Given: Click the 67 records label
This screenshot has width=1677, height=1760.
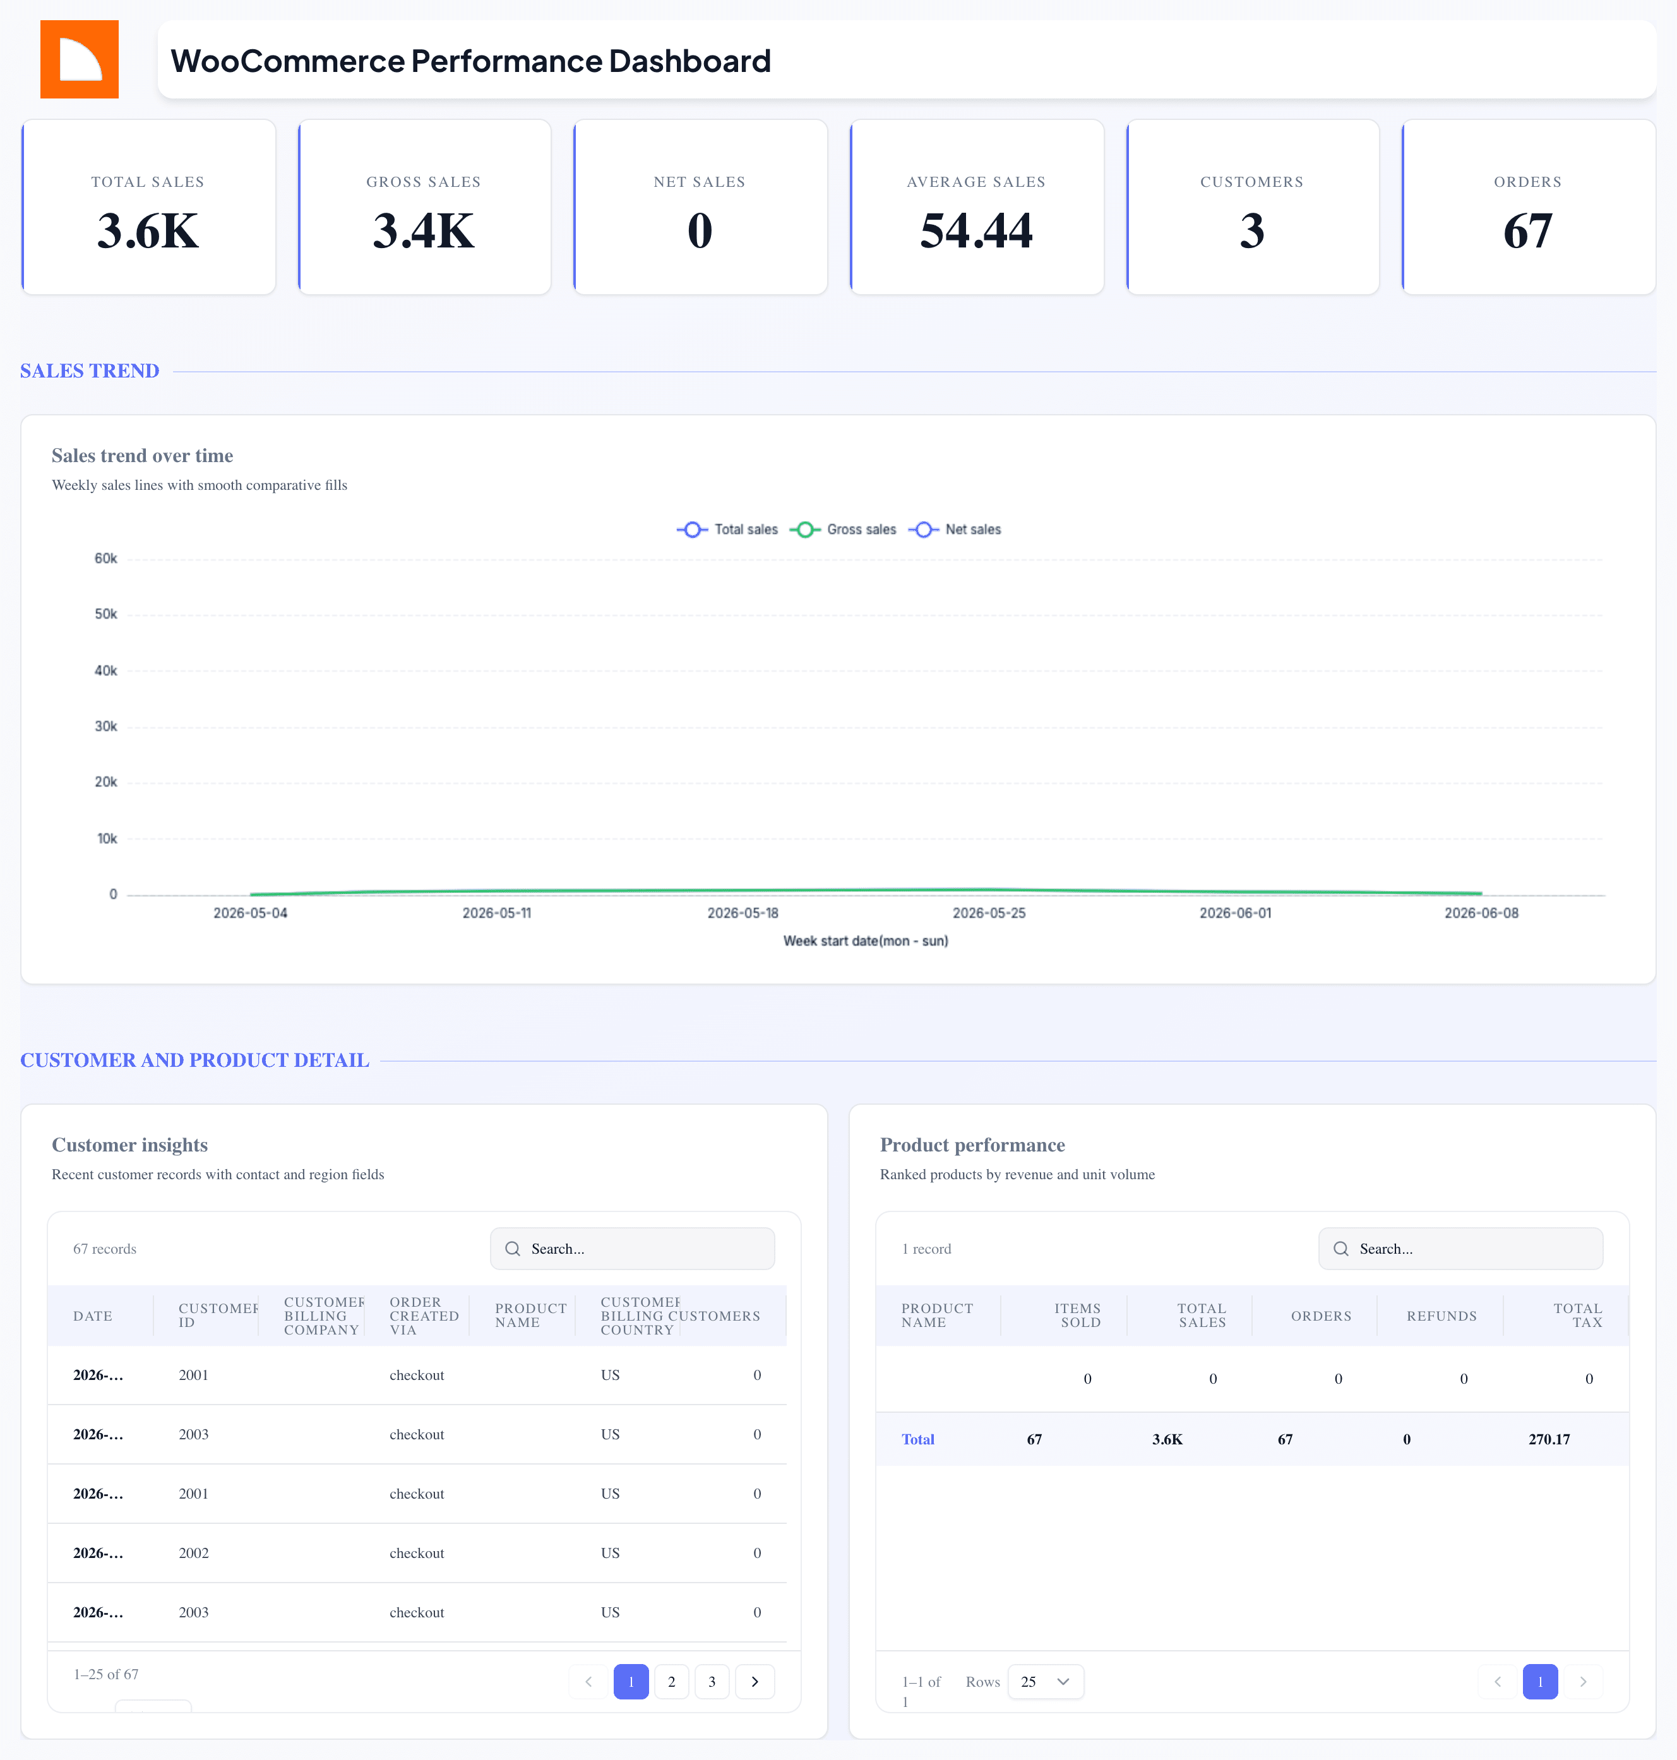Looking at the screenshot, I should coord(105,1249).
